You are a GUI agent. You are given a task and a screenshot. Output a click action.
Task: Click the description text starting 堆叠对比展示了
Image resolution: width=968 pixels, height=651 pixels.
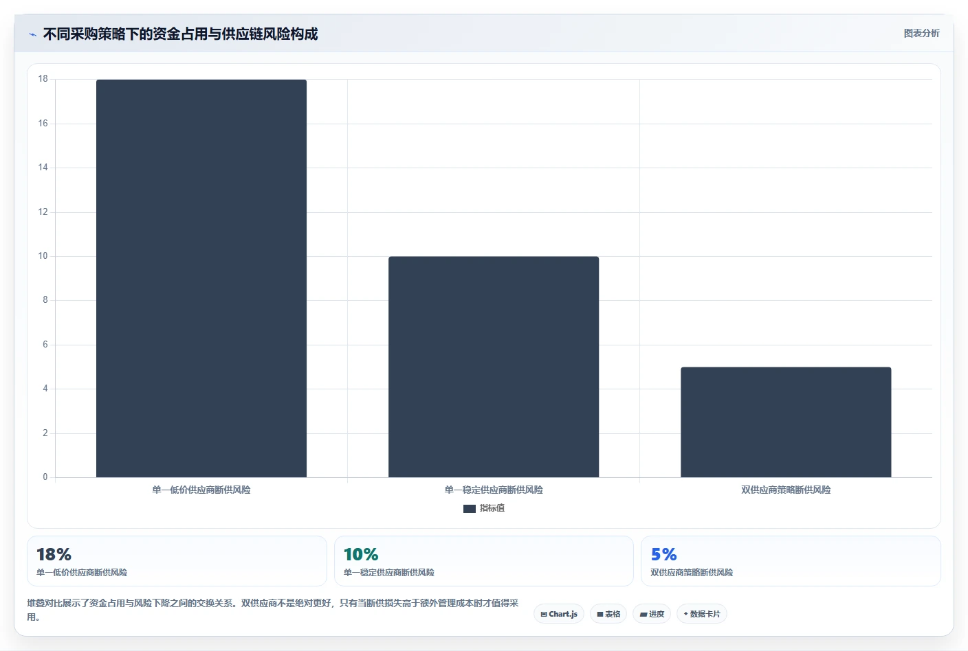(x=273, y=610)
